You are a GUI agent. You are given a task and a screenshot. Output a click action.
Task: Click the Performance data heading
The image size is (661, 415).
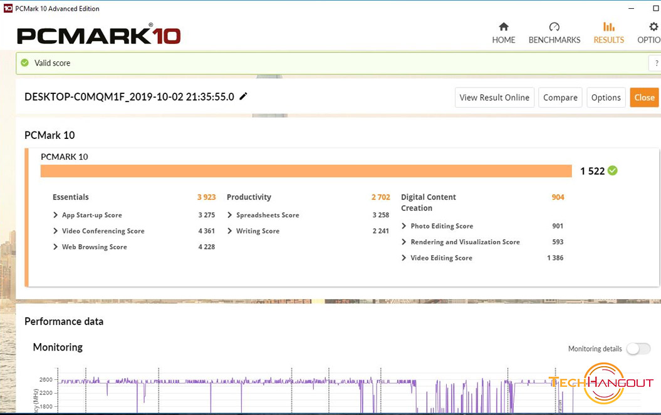coord(64,322)
